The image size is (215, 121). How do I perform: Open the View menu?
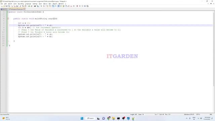15,4
